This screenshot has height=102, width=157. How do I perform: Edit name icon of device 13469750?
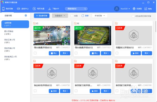pyautogui.click(x=34, y=61)
